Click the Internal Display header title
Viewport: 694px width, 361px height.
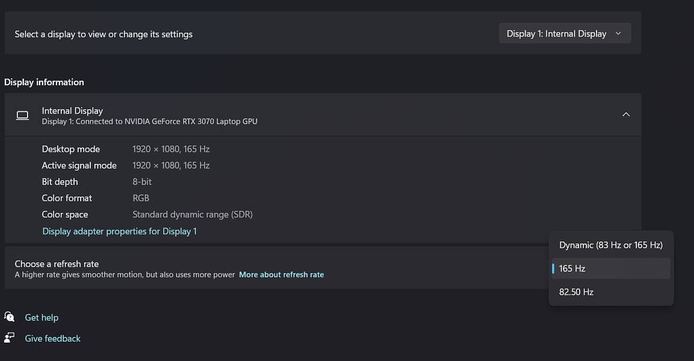72,111
